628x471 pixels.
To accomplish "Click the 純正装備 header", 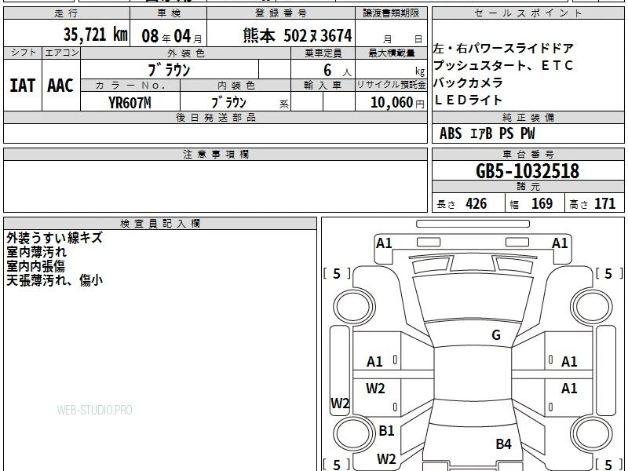I will pos(528,117).
